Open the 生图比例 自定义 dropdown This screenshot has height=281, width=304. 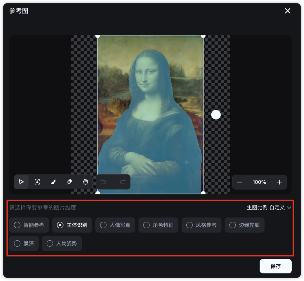269,208
